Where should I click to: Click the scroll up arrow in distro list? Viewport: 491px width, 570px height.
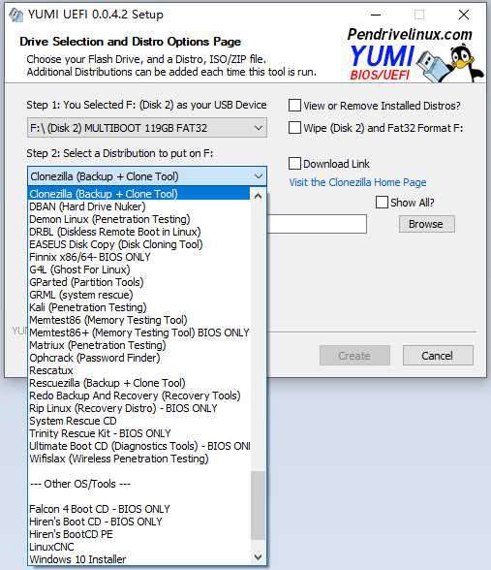[259, 196]
